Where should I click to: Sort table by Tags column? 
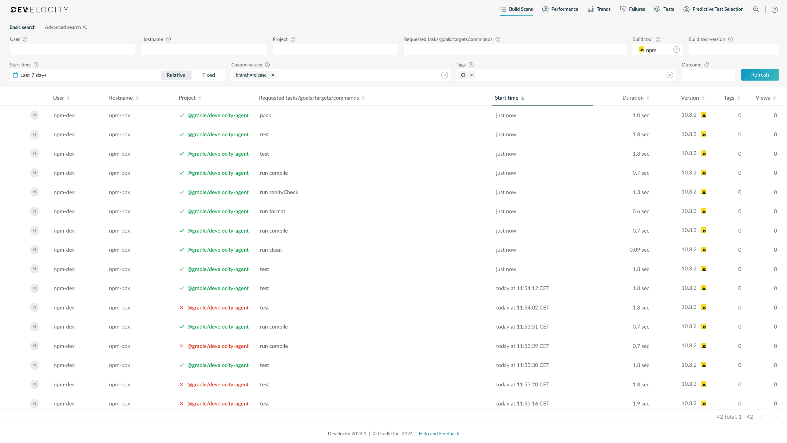[732, 98]
